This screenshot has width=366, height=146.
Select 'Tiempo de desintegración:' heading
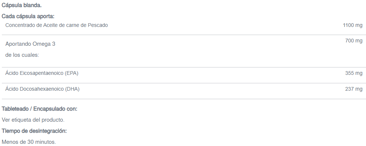click(34, 131)
